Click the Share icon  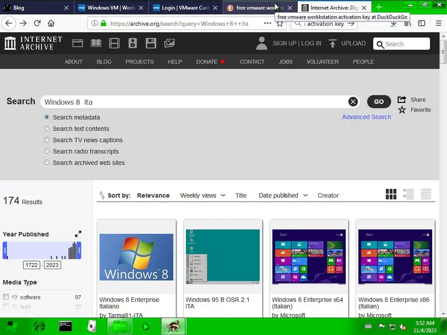(x=402, y=99)
